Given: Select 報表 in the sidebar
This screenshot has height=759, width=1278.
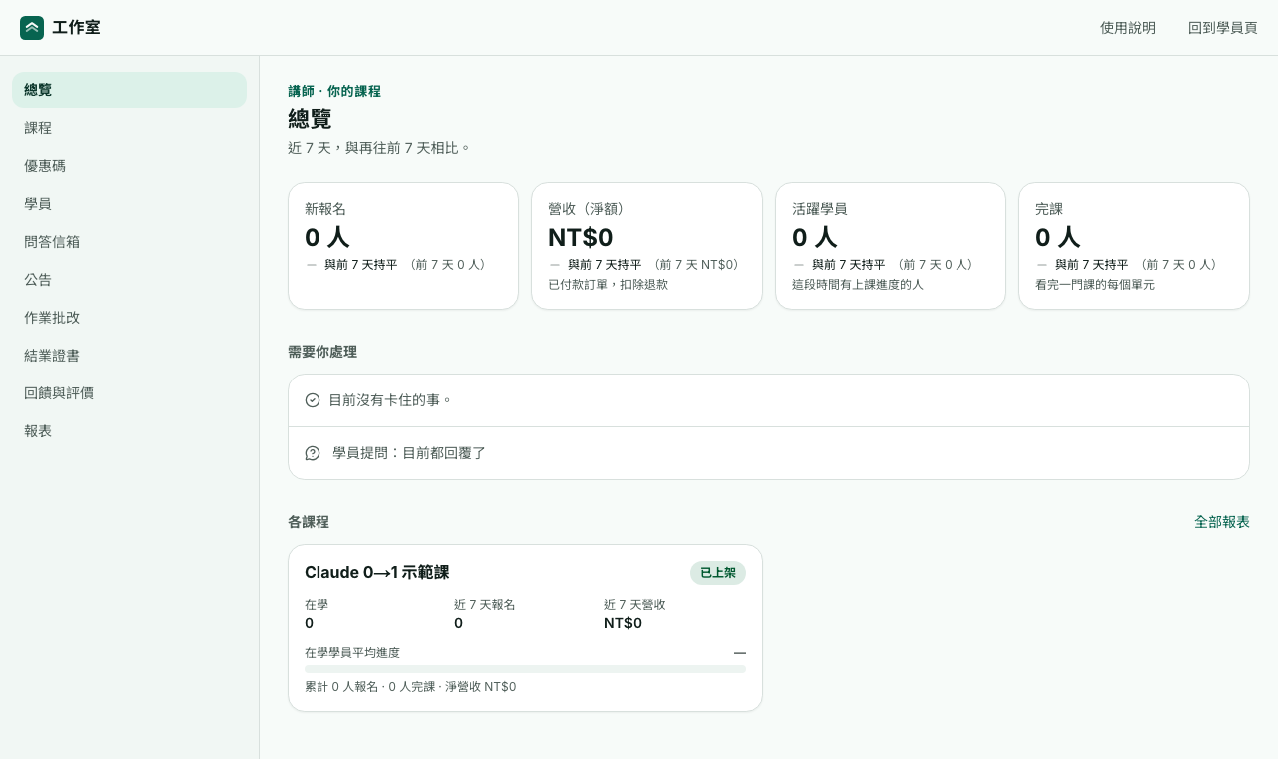Looking at the screenshot, I should [x=129, y=431].
